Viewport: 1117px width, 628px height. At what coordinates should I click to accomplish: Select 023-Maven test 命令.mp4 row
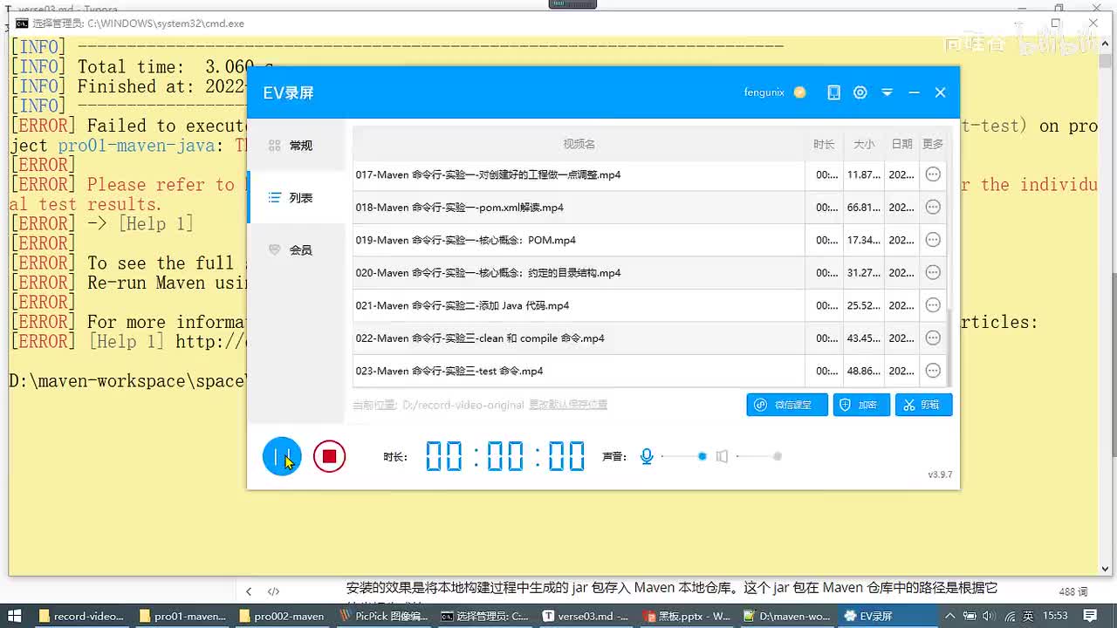pyautogui.click(x=649, y=371)
